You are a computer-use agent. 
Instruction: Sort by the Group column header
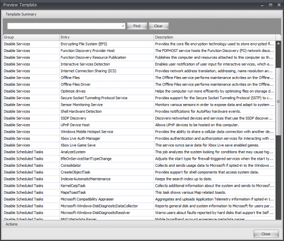31,37
